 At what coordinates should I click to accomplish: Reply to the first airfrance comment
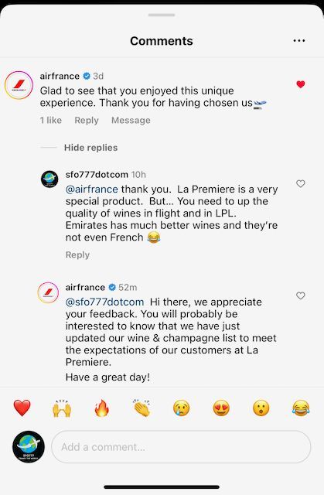coord(87,121)
